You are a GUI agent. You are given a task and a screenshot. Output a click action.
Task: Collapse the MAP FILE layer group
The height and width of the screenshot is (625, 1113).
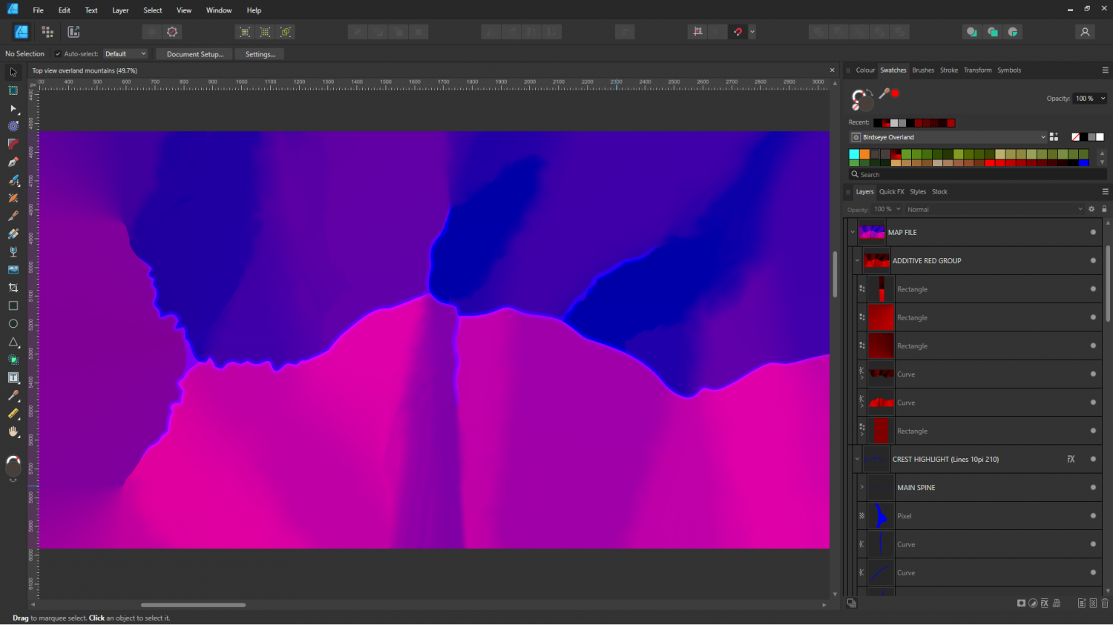(852, 232)
